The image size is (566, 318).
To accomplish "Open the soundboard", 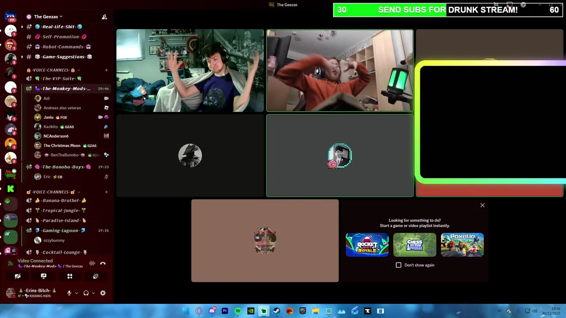I will [x=96, y=276].
